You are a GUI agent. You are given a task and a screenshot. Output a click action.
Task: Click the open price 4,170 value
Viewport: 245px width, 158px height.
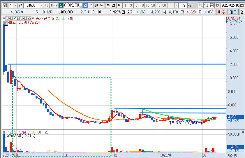(x=173, y=12)
